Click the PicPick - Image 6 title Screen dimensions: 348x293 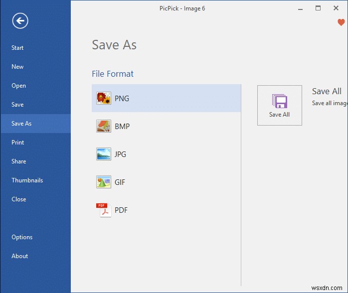click(182, 8)
